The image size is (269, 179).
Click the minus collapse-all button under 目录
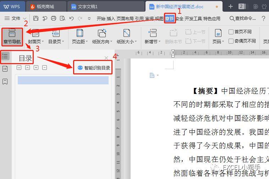(44, 67)
